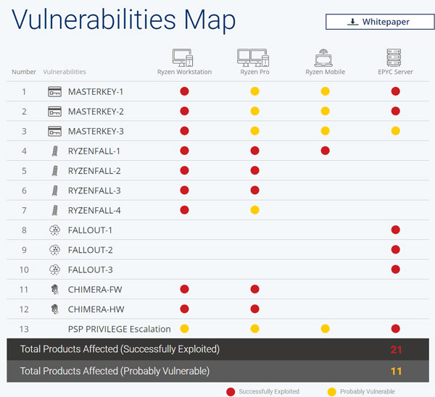The image size is (435, 397).
Task: Click the yellow dot for MASTERKEY-3 EPYC Server
Action: tap(396, 131)
